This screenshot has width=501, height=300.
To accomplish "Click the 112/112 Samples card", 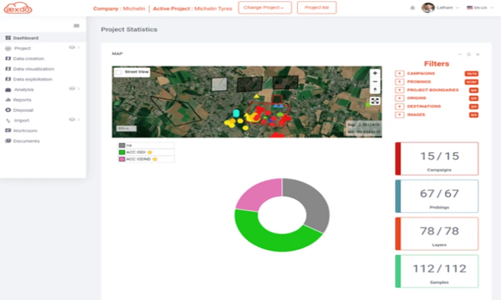I will pyautogui.click(x=436, y=271).
